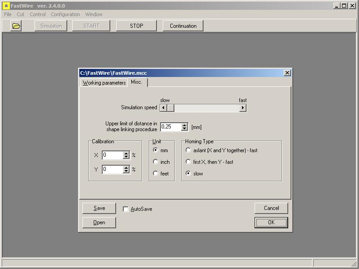Select the feet unit option
The height and width of the screenshot is (269, 359).
pyautogui.click(x=156, y=174)
